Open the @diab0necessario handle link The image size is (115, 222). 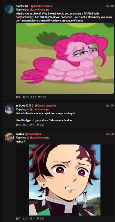point(42,6)
